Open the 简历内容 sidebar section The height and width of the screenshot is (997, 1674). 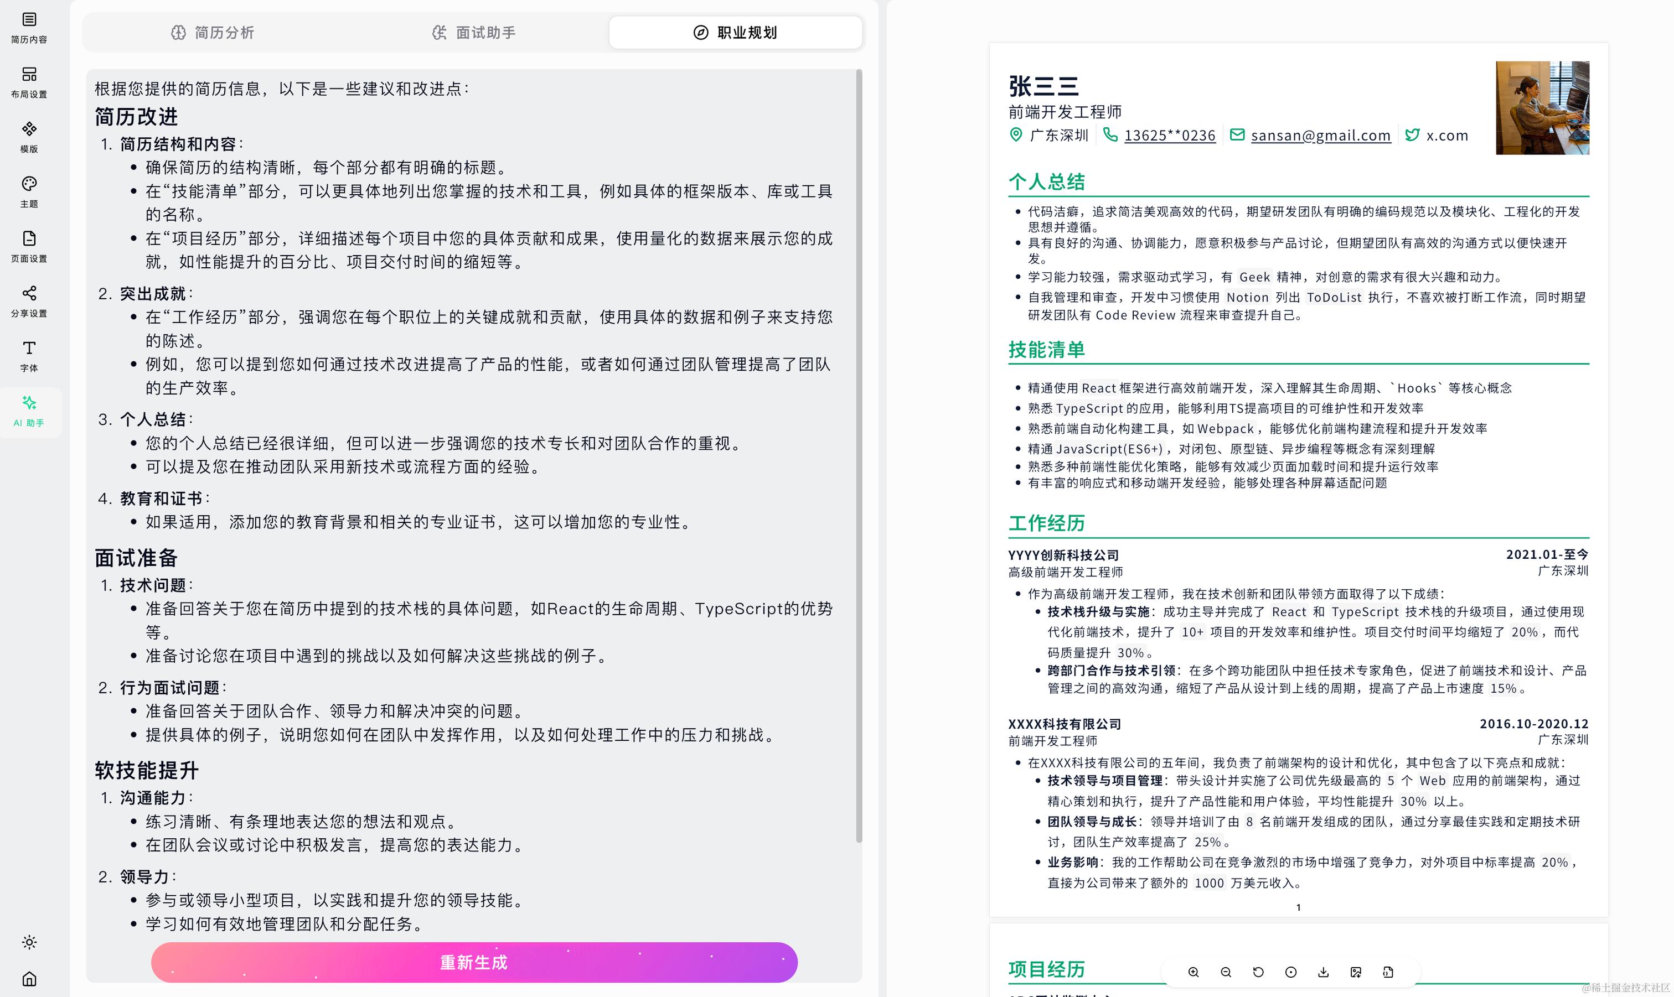click(x=29, y=28)
